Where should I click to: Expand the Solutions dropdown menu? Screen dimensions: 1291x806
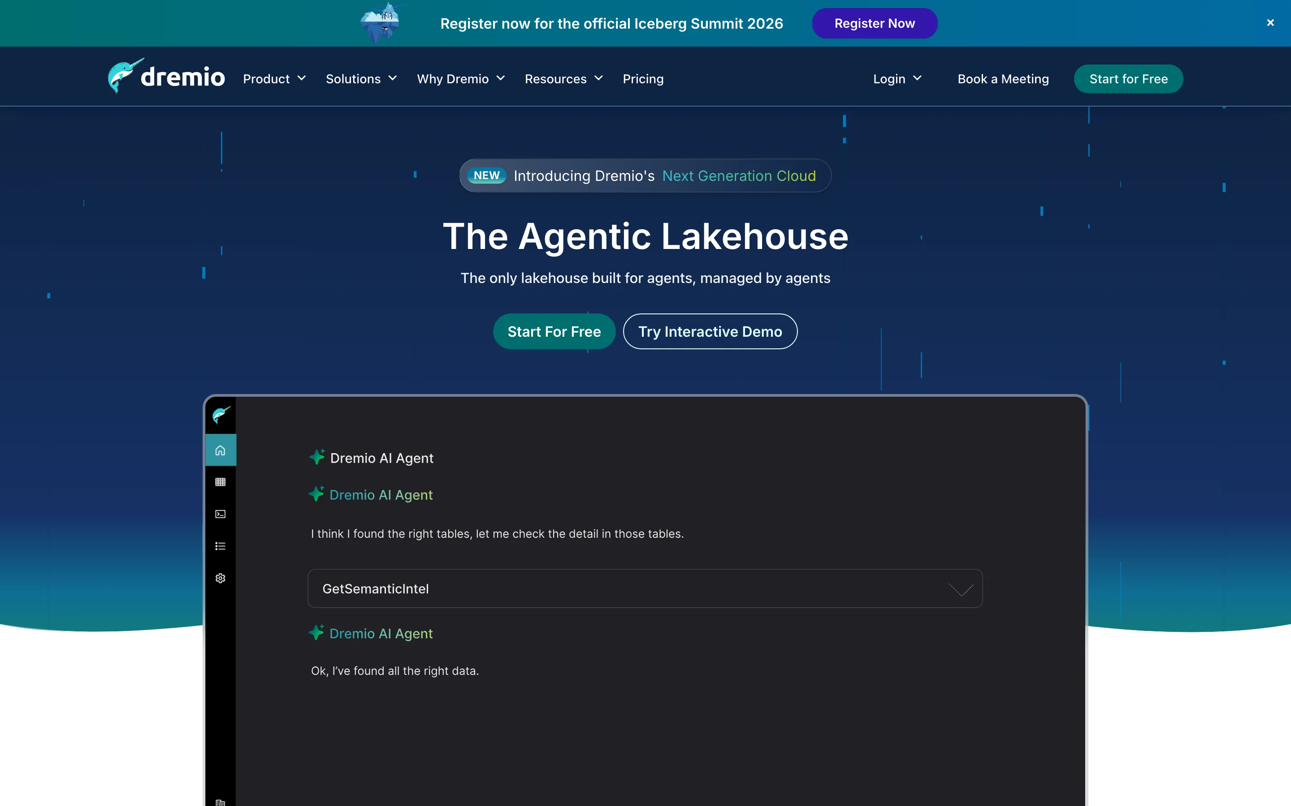(x=361, y=79)
